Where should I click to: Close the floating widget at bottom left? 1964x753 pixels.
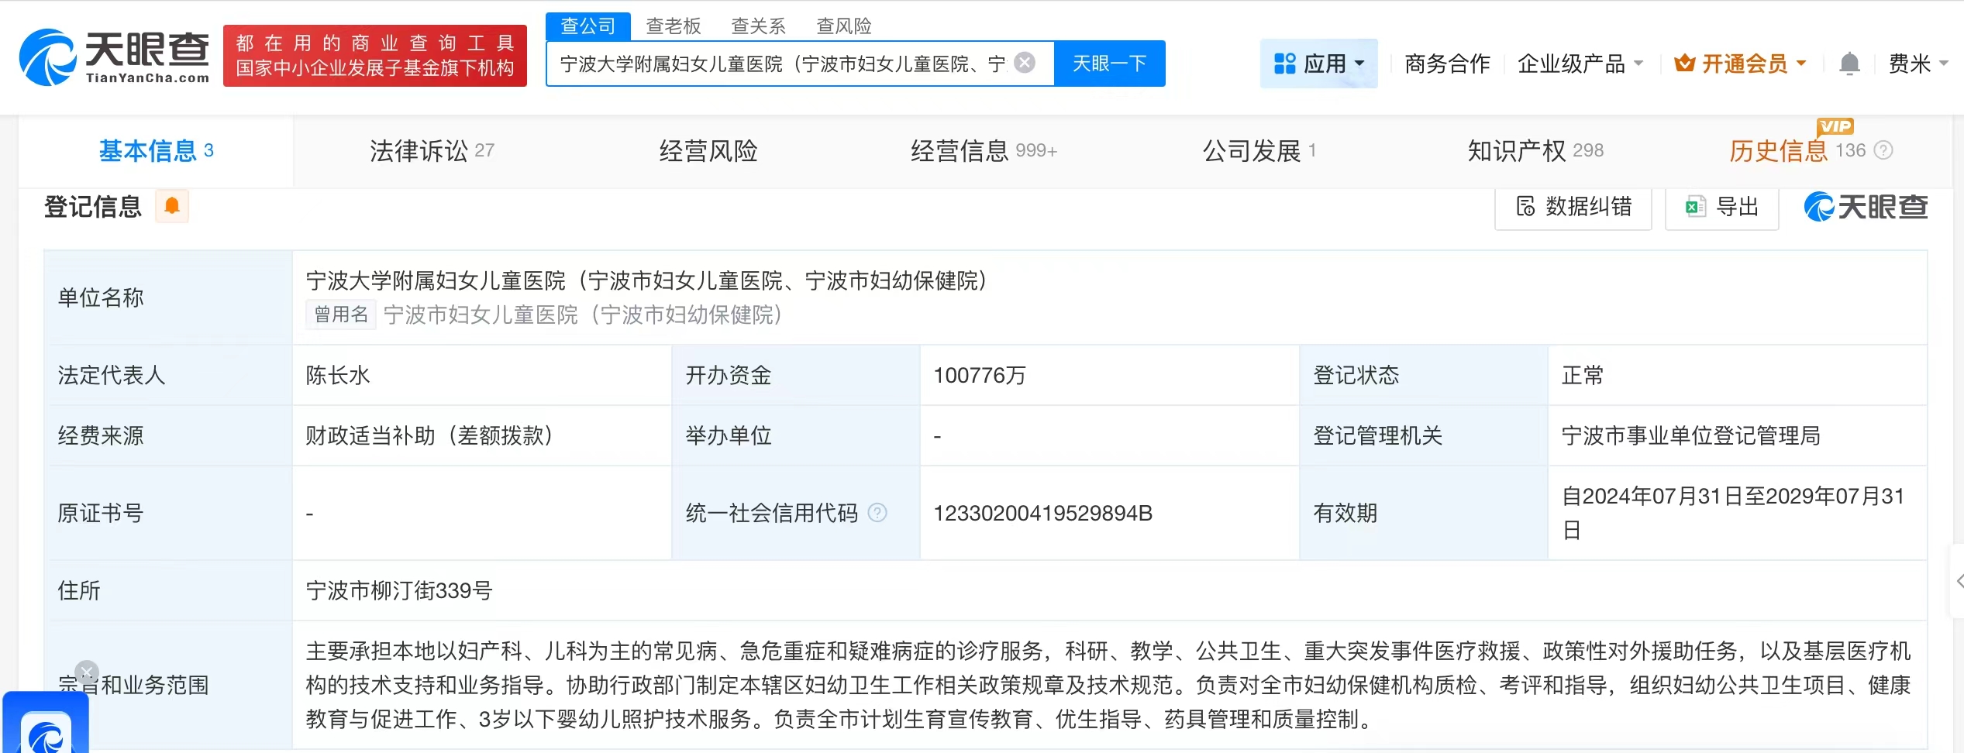(87, 672)
